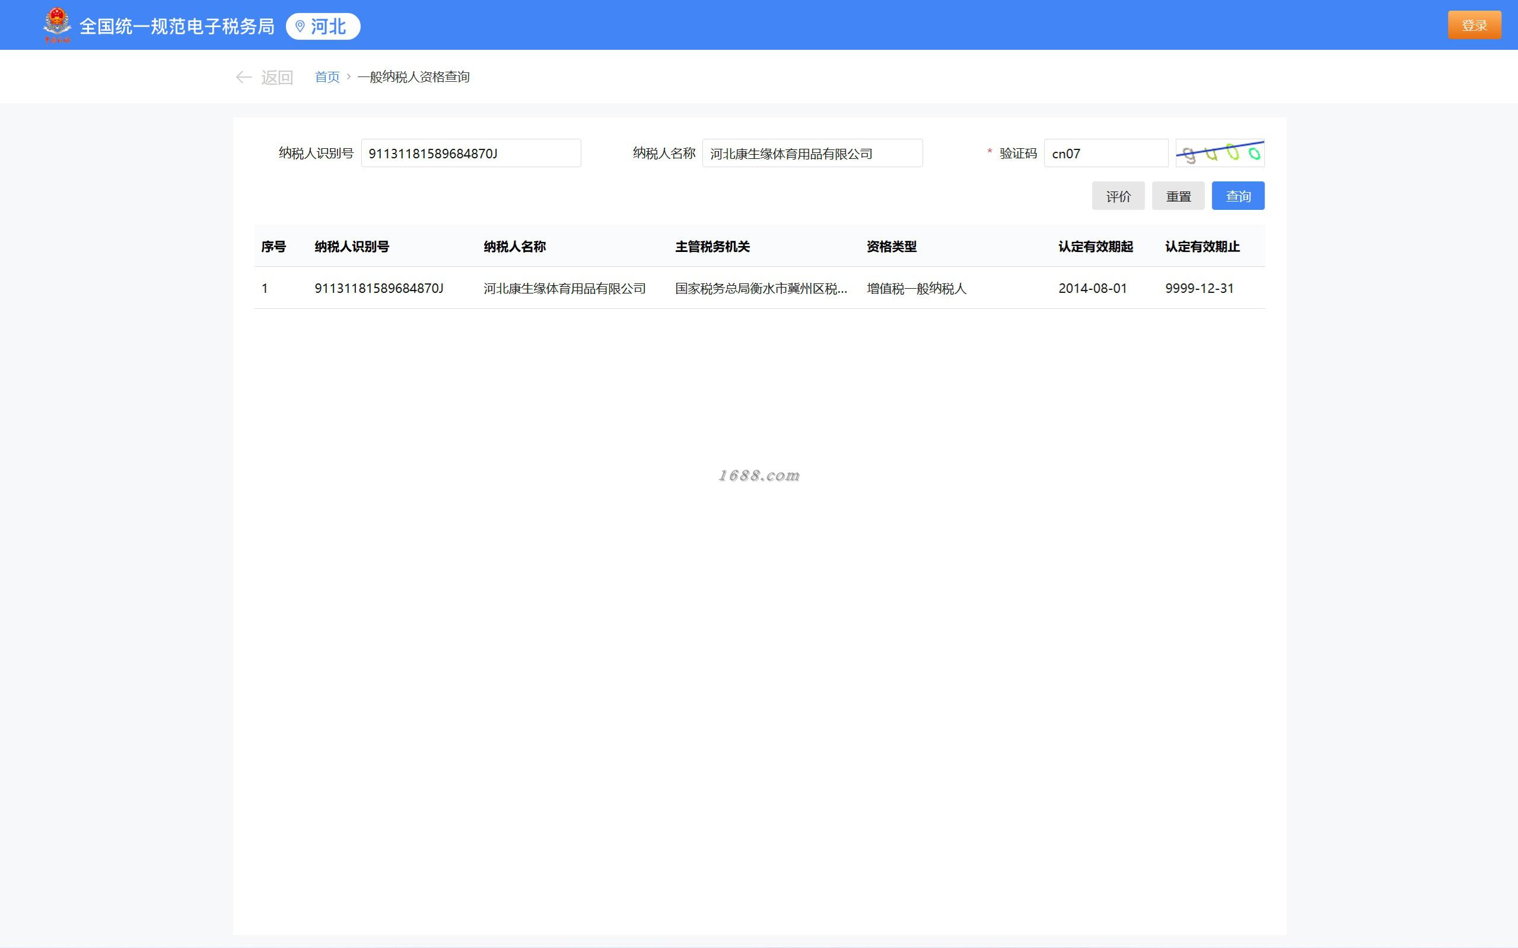The image size is (1518, 948).
Task: Focus the 纳税人名称 input field
Action: coord(811,154)
